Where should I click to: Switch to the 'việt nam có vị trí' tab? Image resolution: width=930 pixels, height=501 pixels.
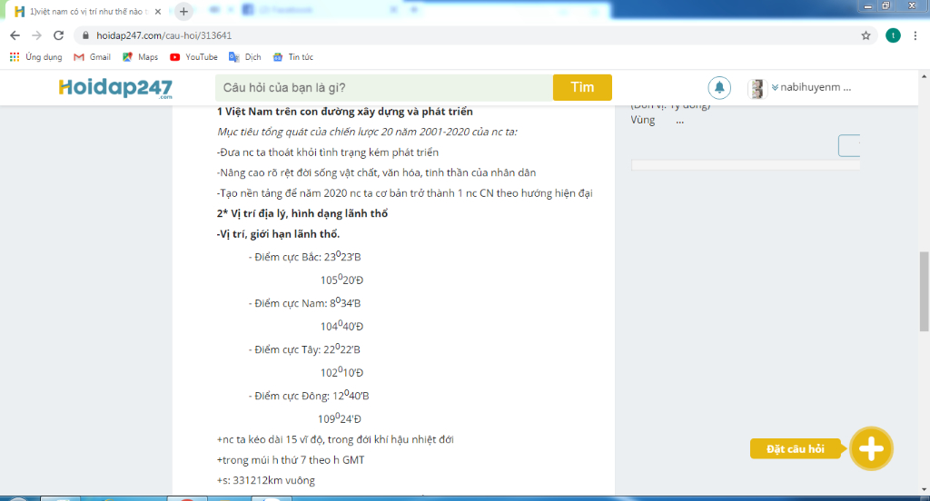pos(86,12)
